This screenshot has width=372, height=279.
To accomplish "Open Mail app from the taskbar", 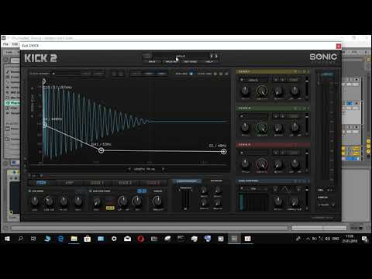I will tap(127, 239).
